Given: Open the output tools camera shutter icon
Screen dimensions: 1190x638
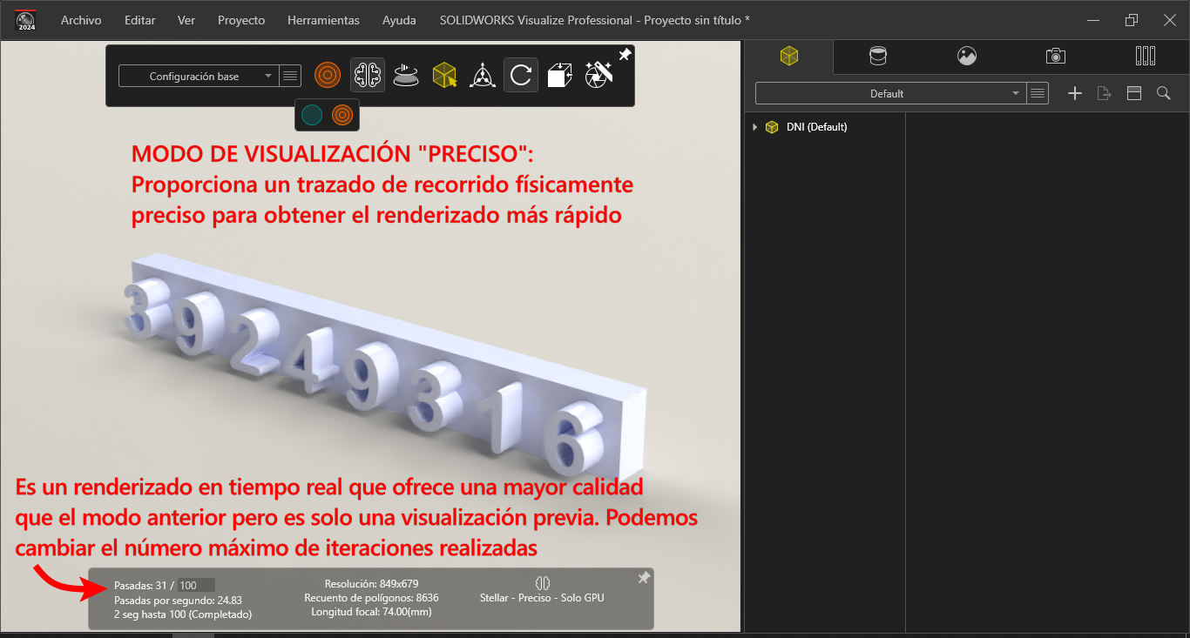Looking at the screenshot, I should 598,74.
